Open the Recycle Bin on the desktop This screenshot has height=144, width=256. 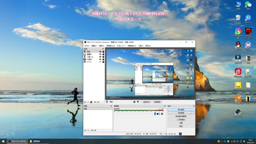[238, 19]
